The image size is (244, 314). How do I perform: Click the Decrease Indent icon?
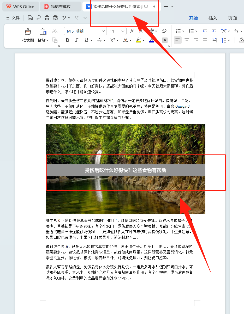(x=205, y=31)
